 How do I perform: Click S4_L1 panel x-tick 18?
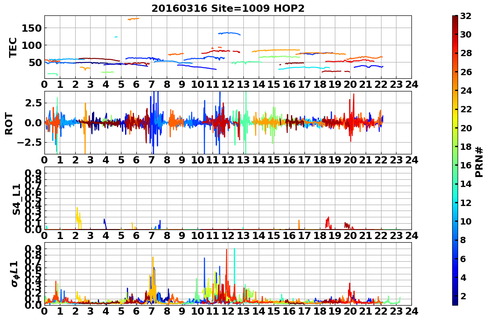pyautogui.click(x=320, y=236)
